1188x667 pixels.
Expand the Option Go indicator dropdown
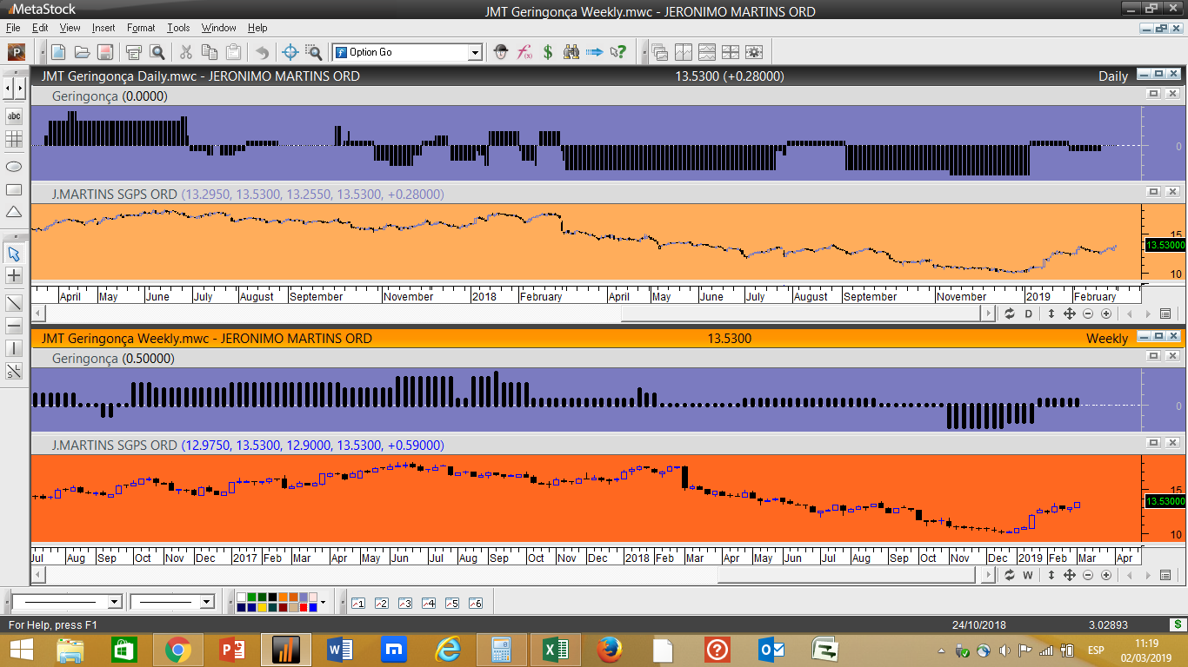tap(475, 53)
